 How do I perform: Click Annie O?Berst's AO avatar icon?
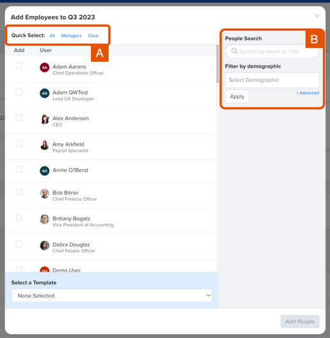click(x=45, y=171)
